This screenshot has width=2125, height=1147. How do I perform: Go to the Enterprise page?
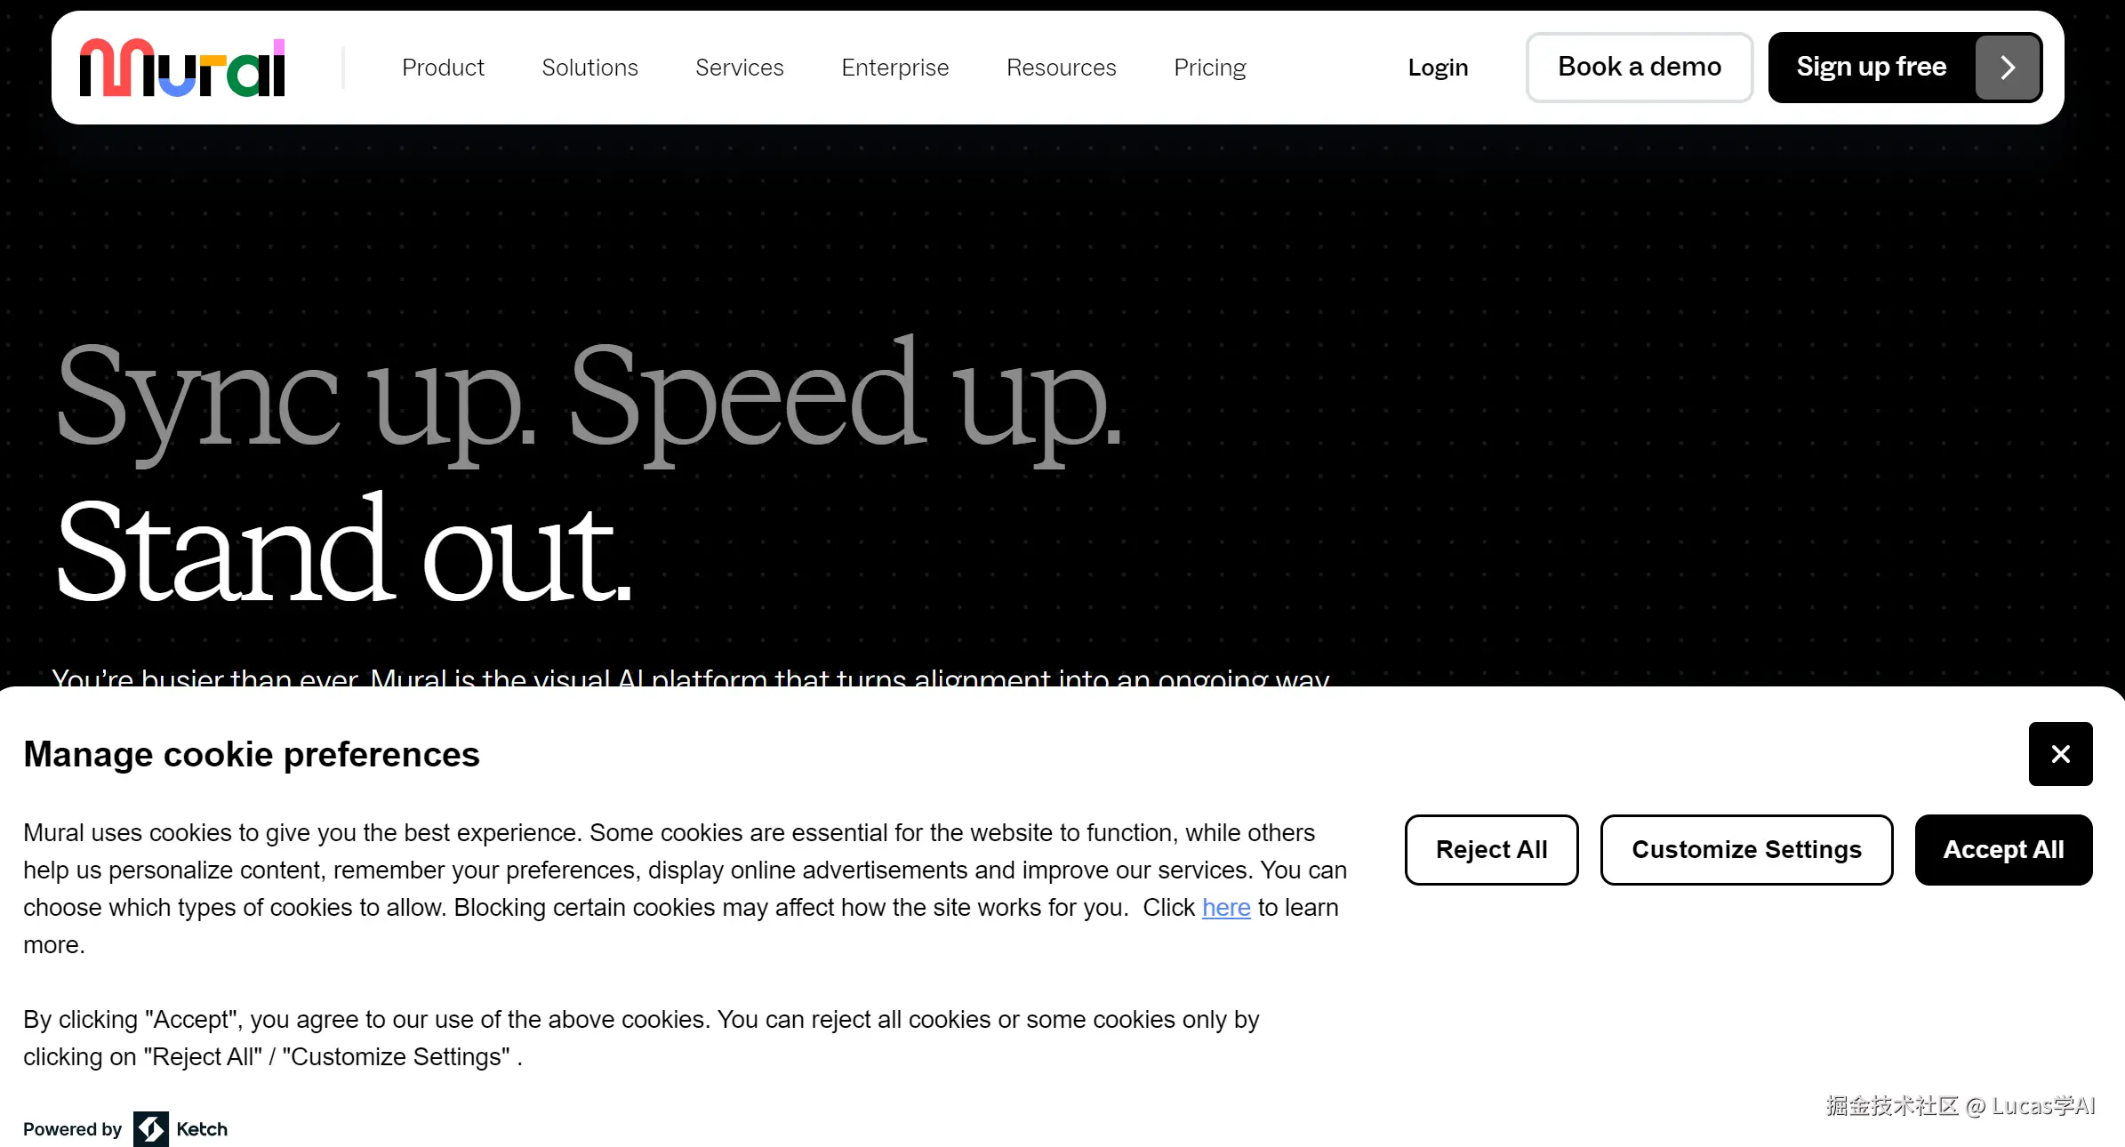[894, 68]
